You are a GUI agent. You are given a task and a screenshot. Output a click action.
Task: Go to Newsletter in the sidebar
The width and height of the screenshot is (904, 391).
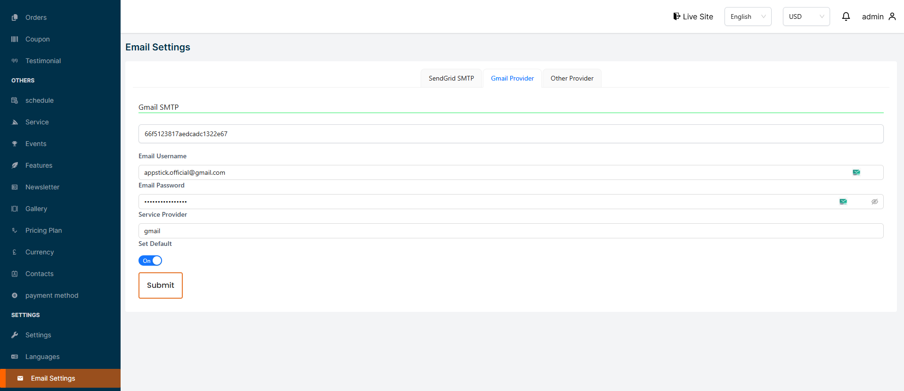[42, 187]
